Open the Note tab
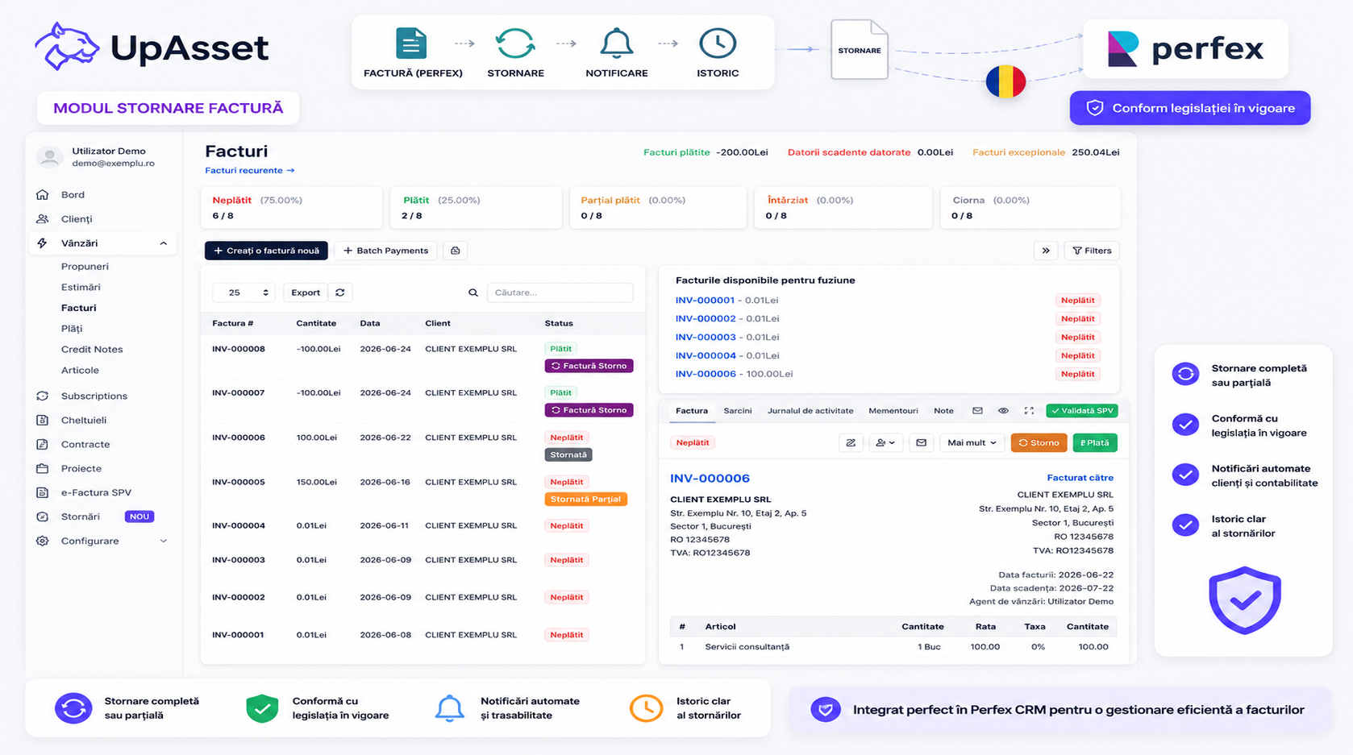The image size is (1353, 755). pyautogui.click(x=943, y=411)
